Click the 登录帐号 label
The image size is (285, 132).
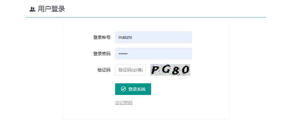(102, 37)
